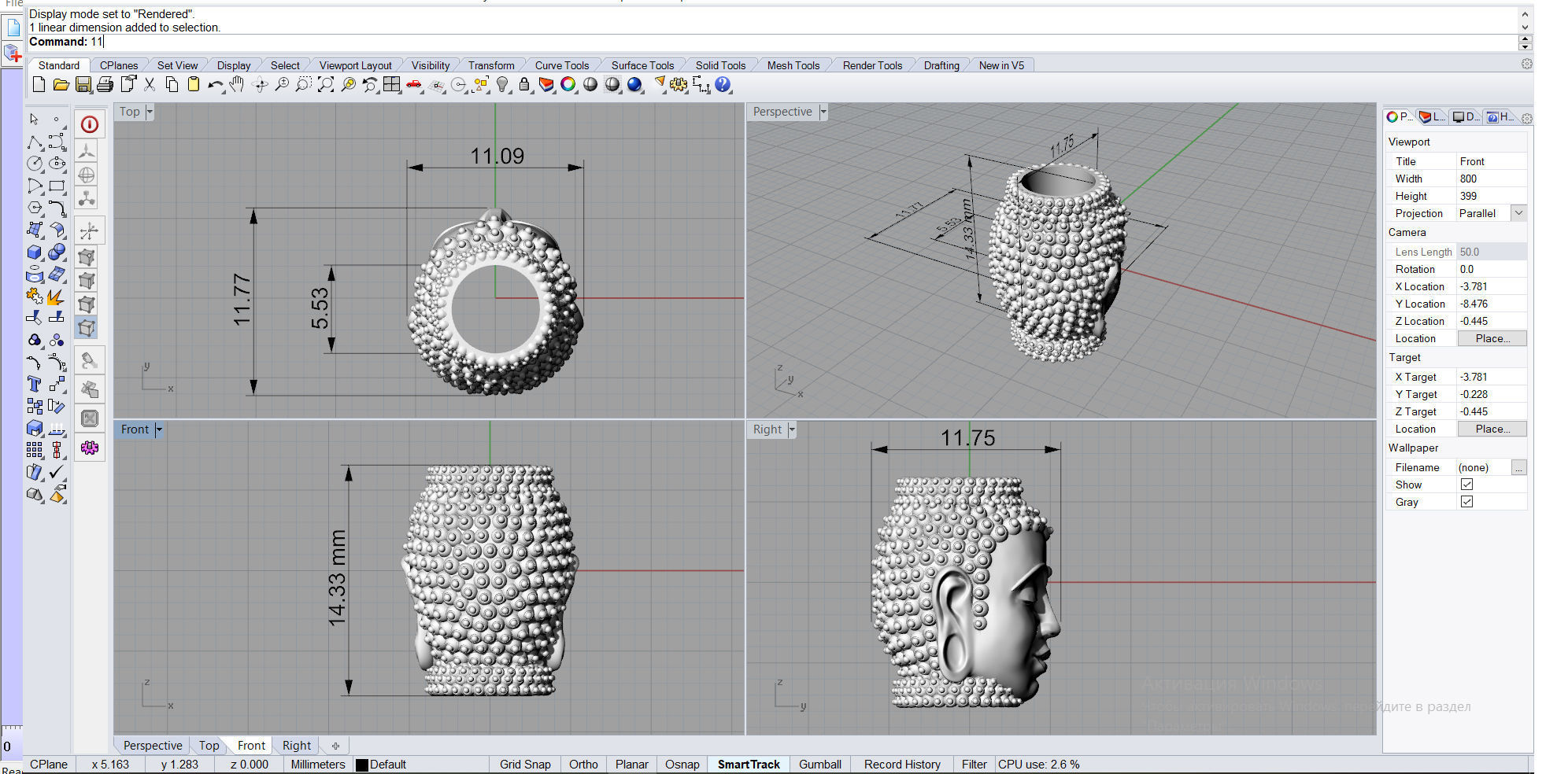Toggle Osnap
1557x774 pixels.
click(682, 764)
